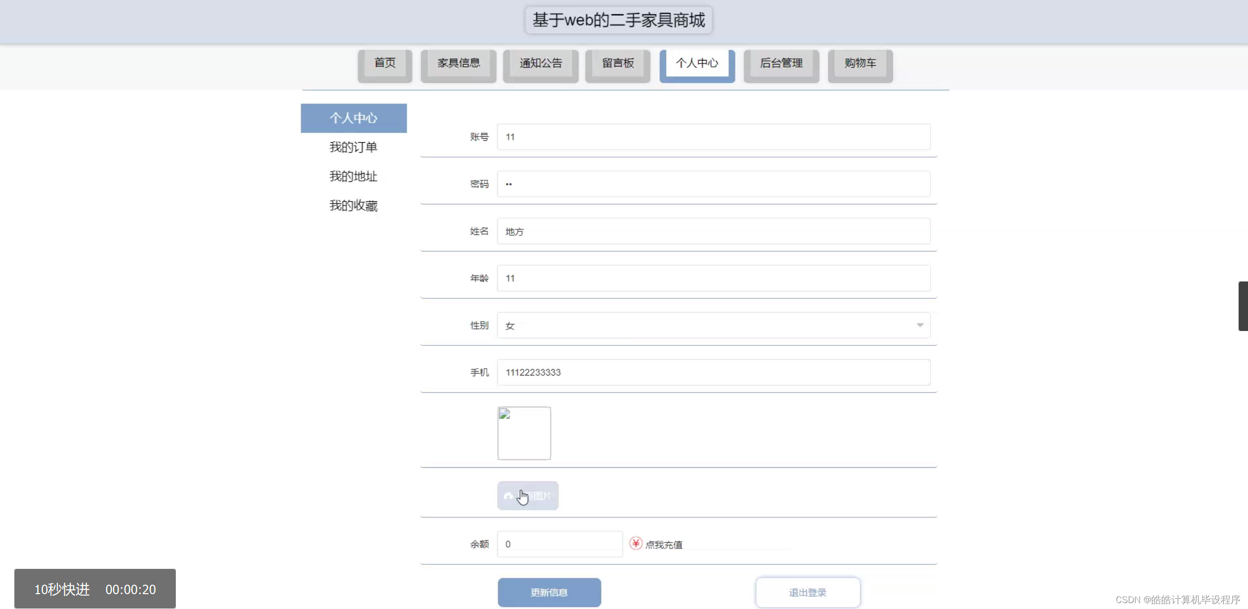Focus the 账号 input field

(x=713, y=137)
